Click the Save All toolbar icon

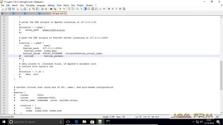13,9
